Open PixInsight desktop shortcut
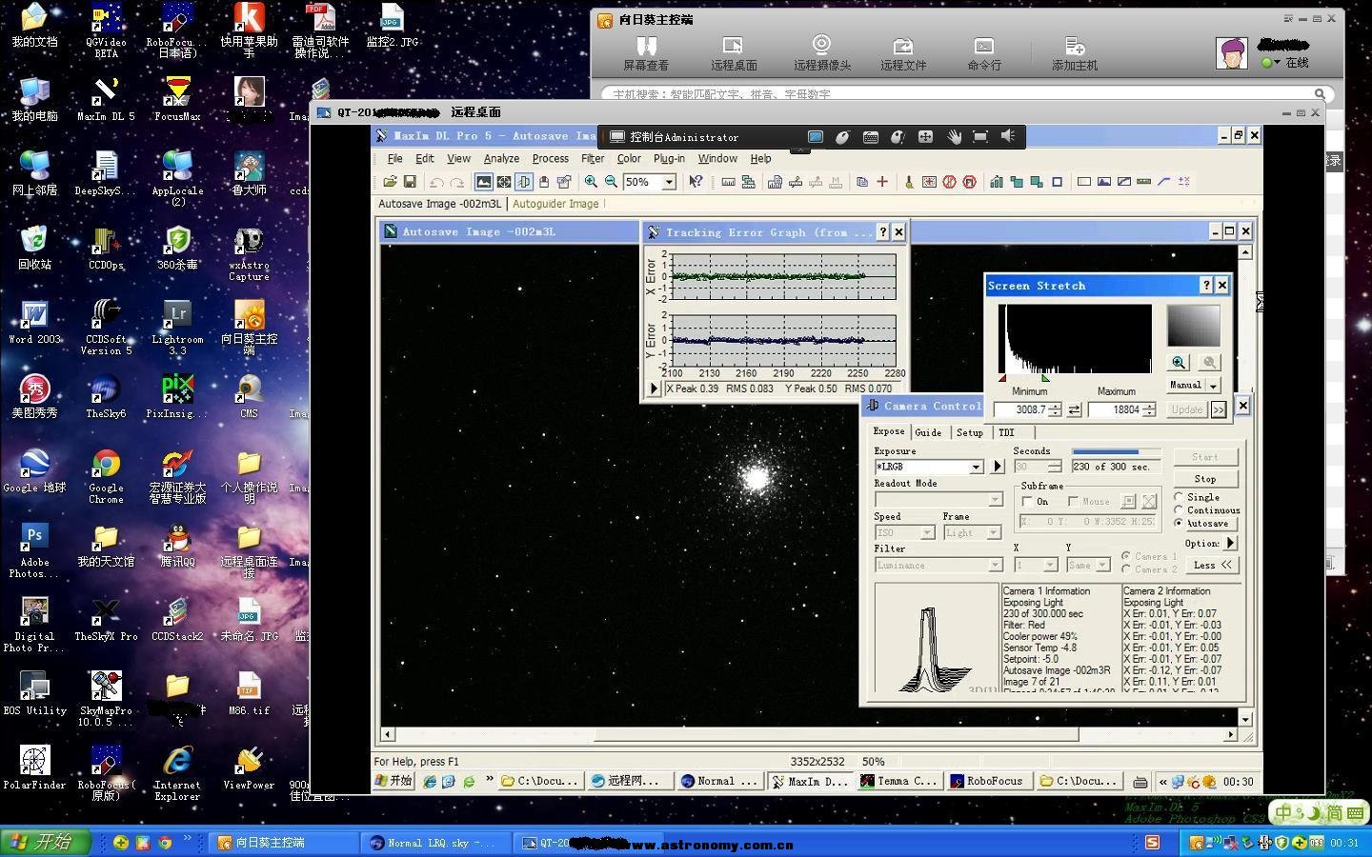This screenshot has width=1372, height=857. tap(177, 395)
